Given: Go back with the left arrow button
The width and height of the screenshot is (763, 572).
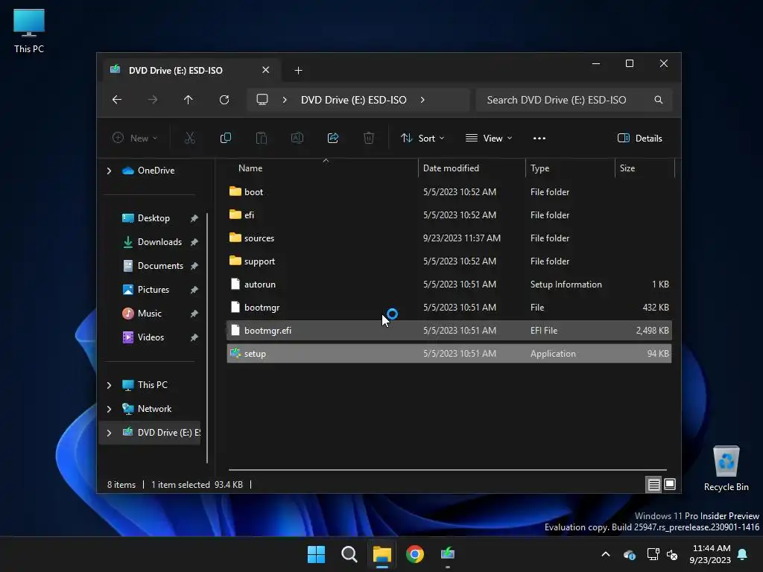Looking at the screenshot, I should click(117, 100).
